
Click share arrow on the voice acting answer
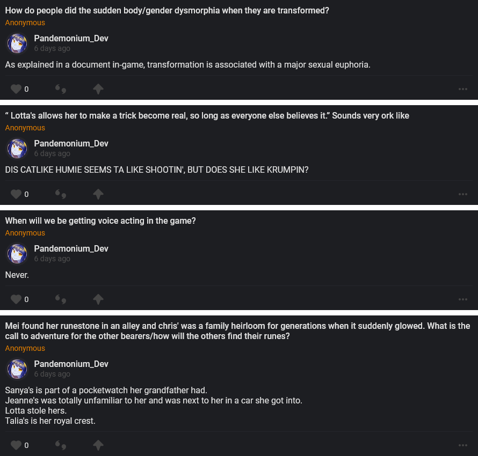pyautogui.click(x=98, y=299)
